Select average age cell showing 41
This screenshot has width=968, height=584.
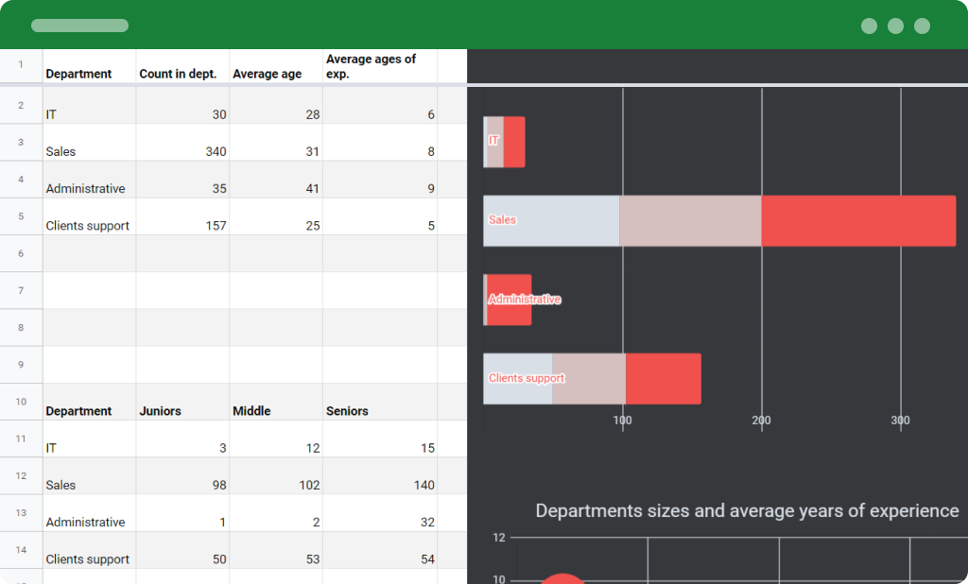click(x=276, y=180)
